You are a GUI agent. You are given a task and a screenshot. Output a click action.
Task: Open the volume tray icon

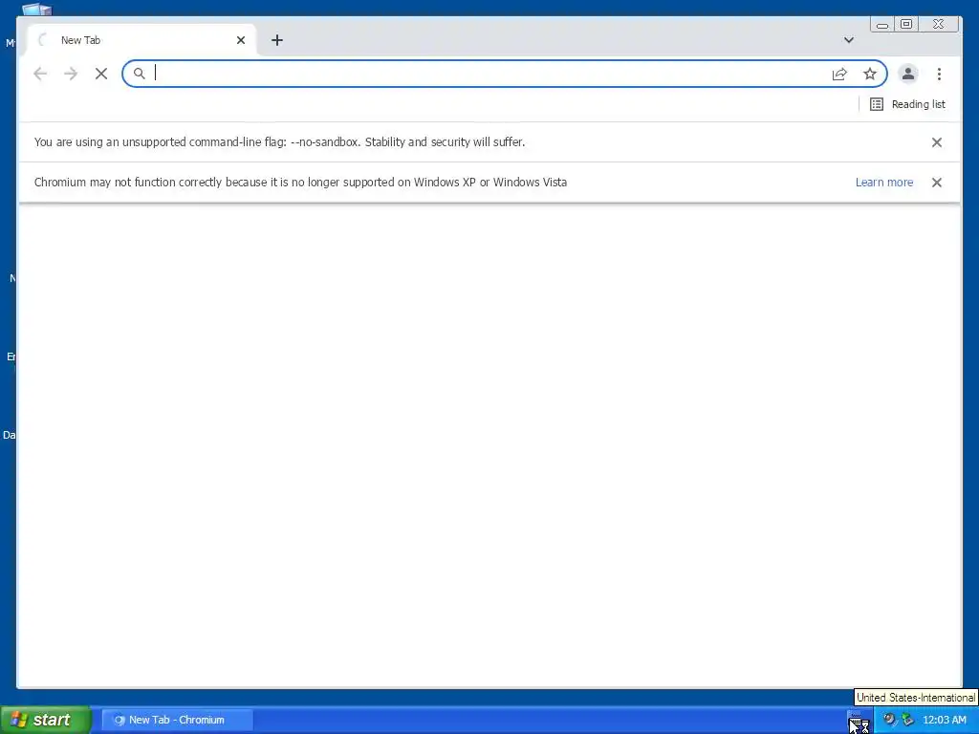(x=889, y=720)
